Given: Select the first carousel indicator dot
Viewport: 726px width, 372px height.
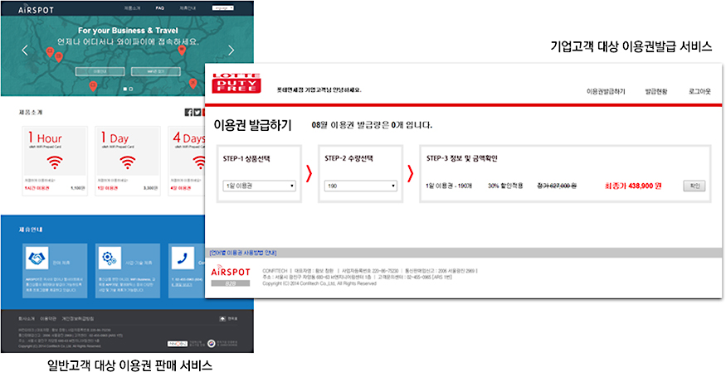Looking at the screenshot, I should 125,89.
